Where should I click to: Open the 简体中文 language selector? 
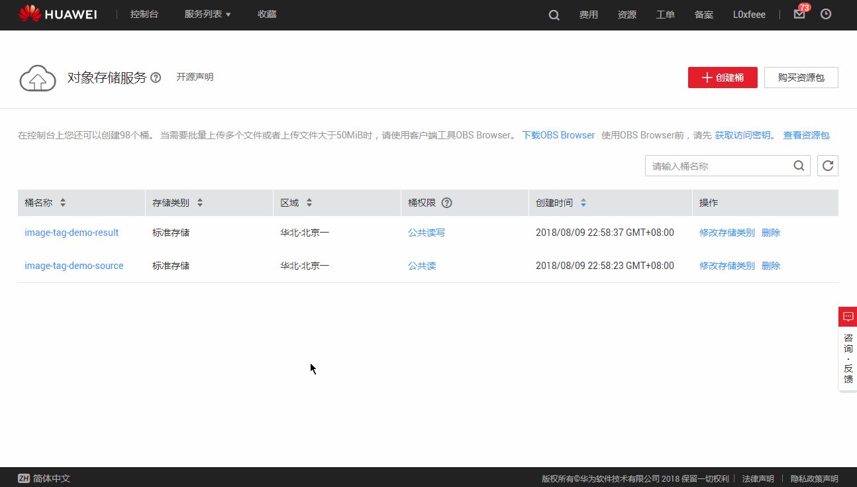click(x=44, y=478)
